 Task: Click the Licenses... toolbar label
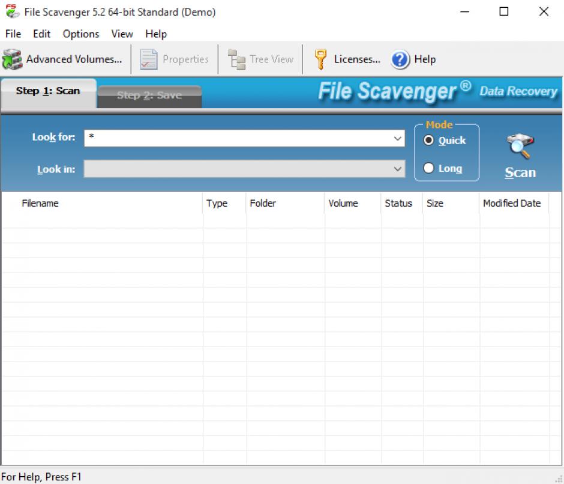pyautogui.click(x=357, y=59)
